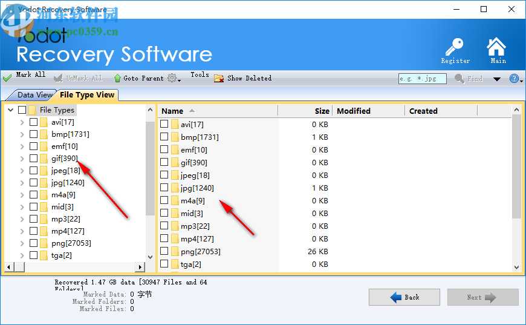Click the file filter search field
The height and width of the screenshot is (325, 526).
coord(423,79)
